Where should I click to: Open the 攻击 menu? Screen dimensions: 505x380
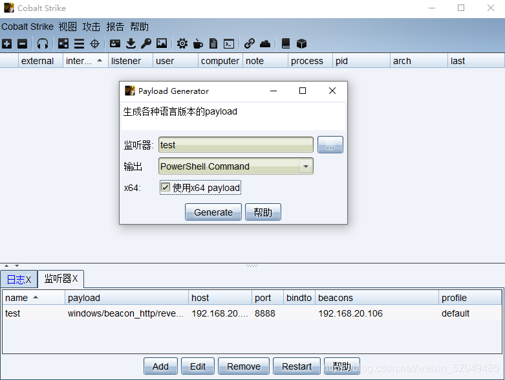(x=91, y=27)
